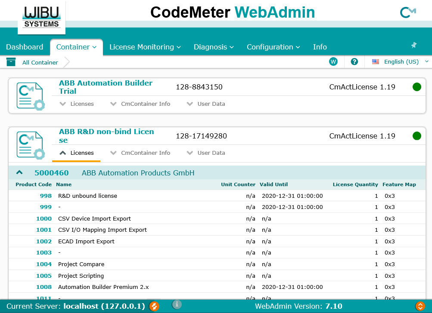Screen dimensions: 432x313
Task: Click the License Quantity column header
Action: click(355, 184)
